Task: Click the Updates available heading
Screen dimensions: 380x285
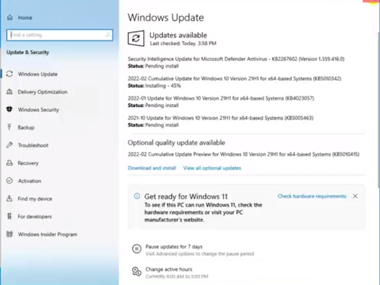Action: 178,35
